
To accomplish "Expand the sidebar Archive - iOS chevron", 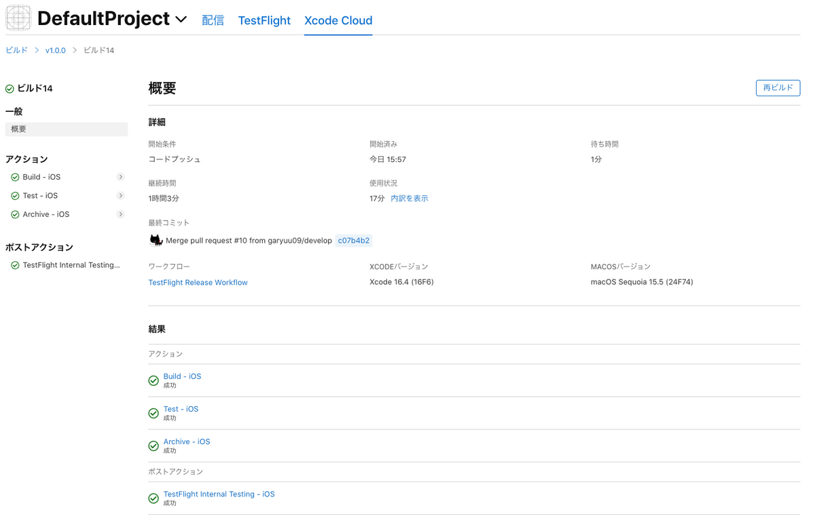I will coord(120,214).
